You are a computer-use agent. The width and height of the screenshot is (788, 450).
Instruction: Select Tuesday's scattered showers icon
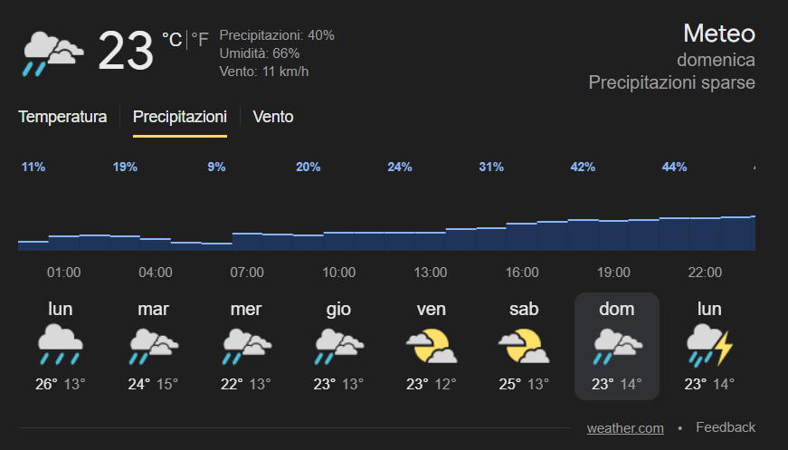tap(153, 345)
